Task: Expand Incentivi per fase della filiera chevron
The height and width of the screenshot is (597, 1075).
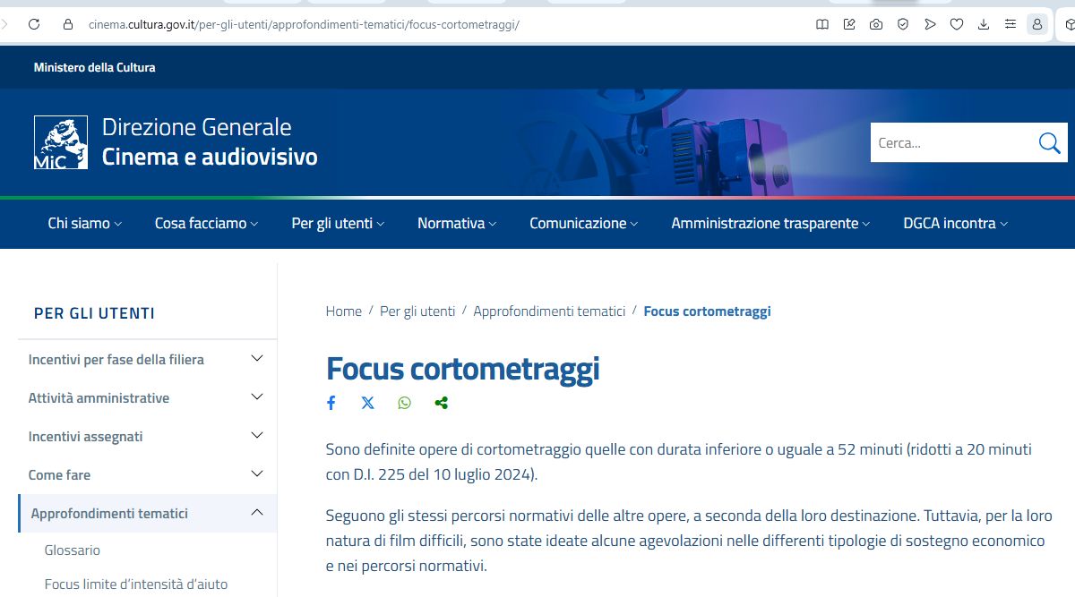Action: coord(257,358)
